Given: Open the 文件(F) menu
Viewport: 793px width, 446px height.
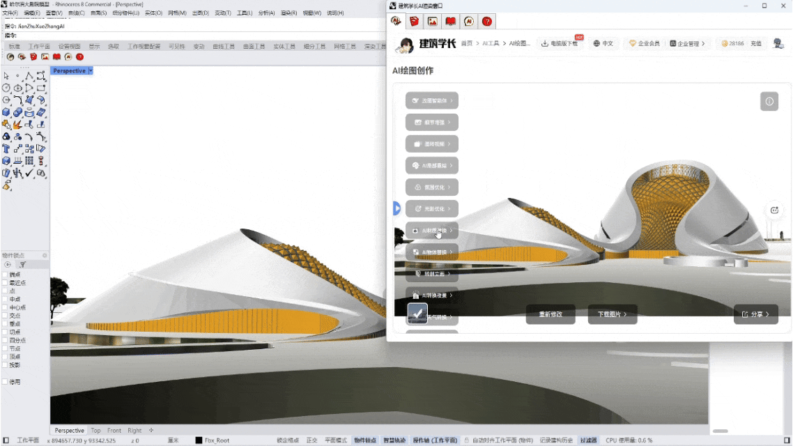Looking at the screenshot, I should [x=10, y=13].
